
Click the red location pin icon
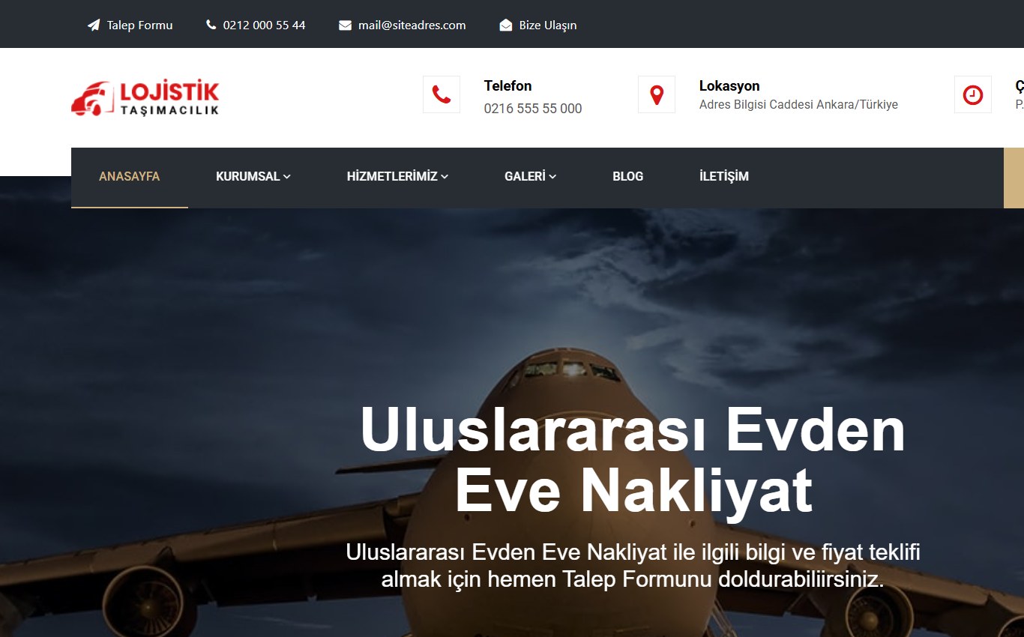point(657,95)
